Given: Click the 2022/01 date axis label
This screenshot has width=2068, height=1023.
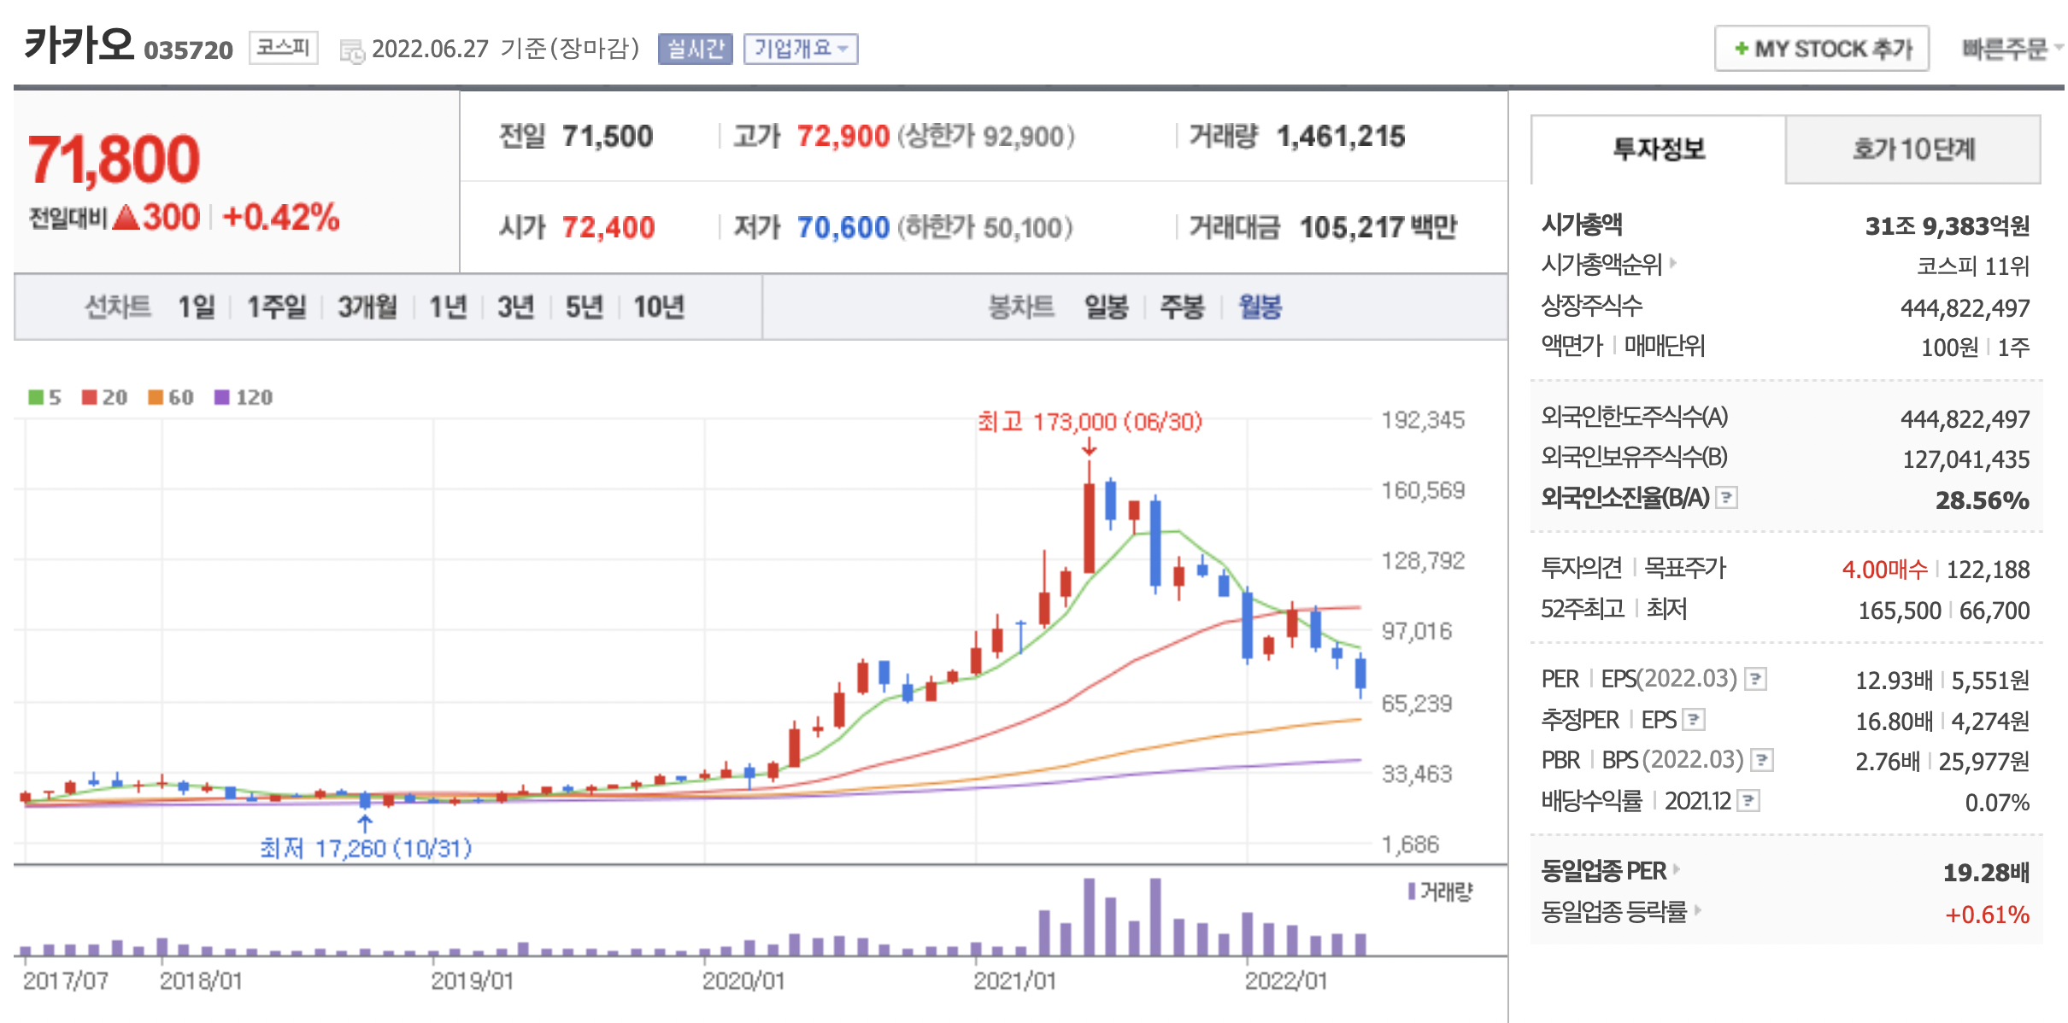Looking at the screenshot, I should [x=1286, y=981].
